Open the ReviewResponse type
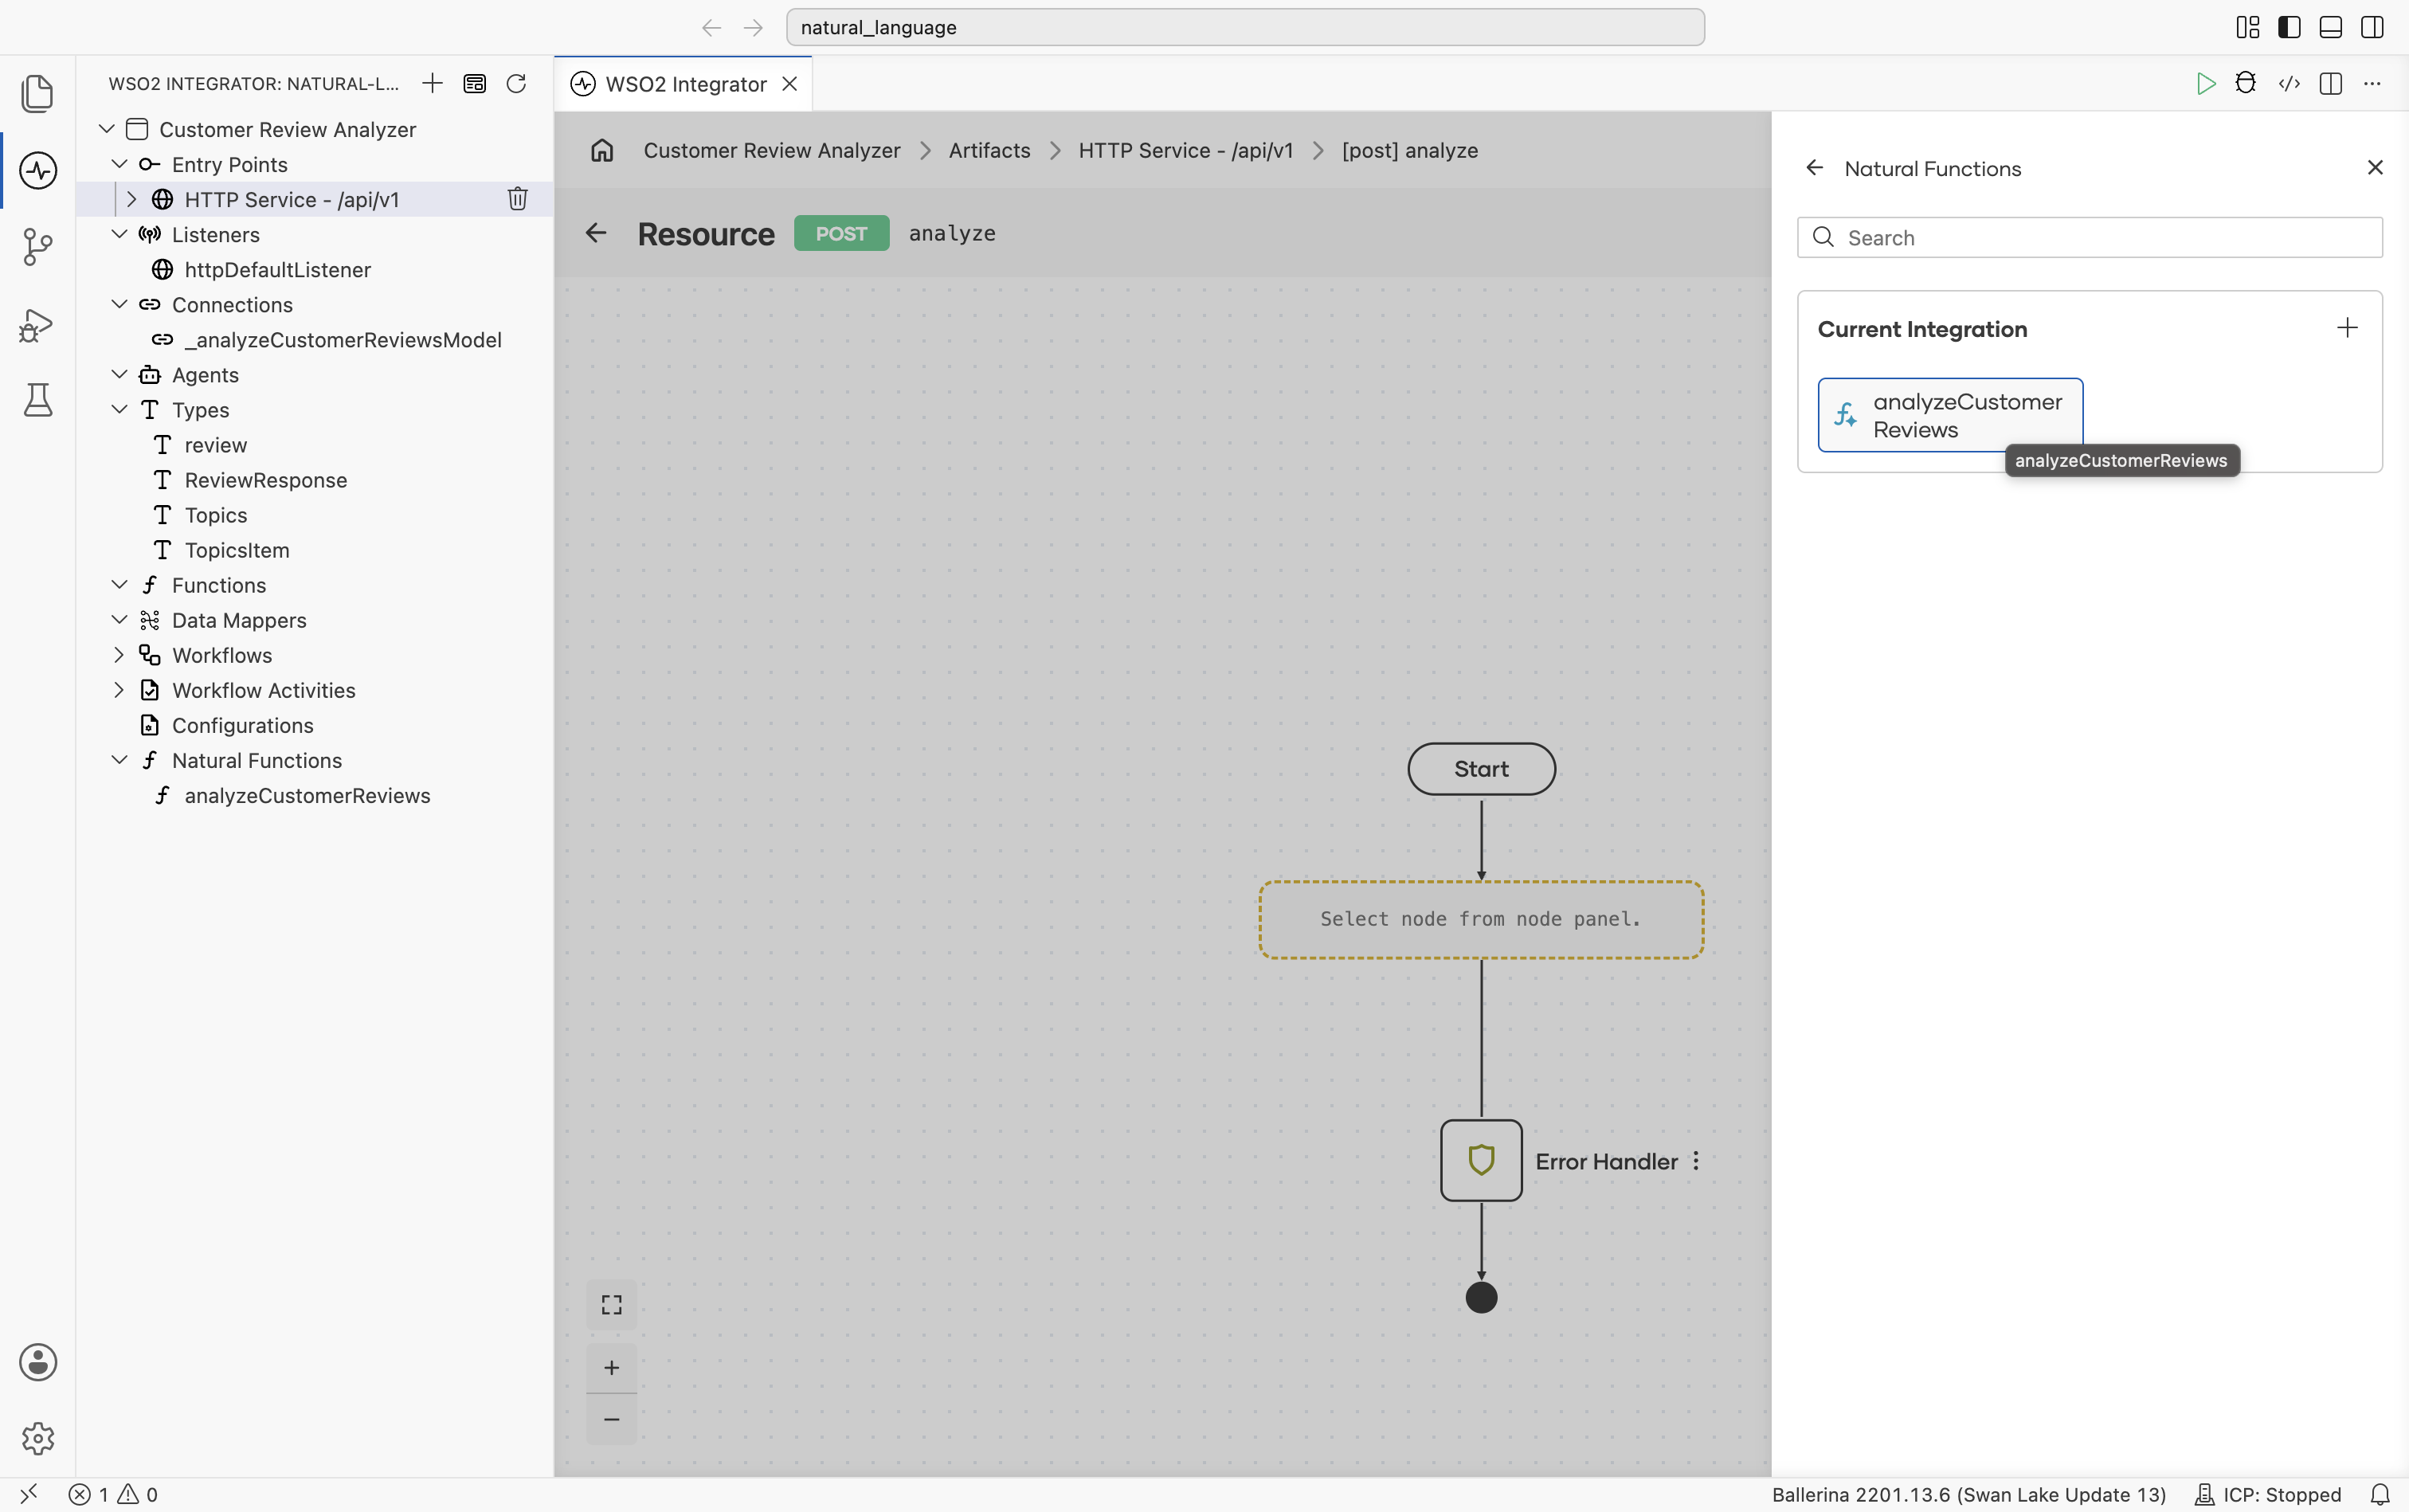The height and width of the screenshot is (1512, 2409). pyautogui.click(x=266, y=480)
